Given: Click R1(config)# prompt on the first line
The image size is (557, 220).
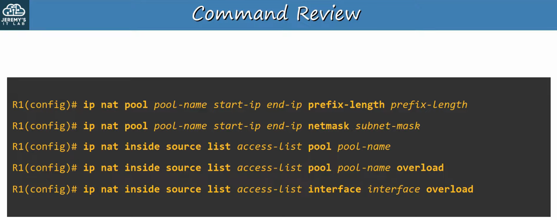Looking at the screenshot, I should (x=45, y=105).
